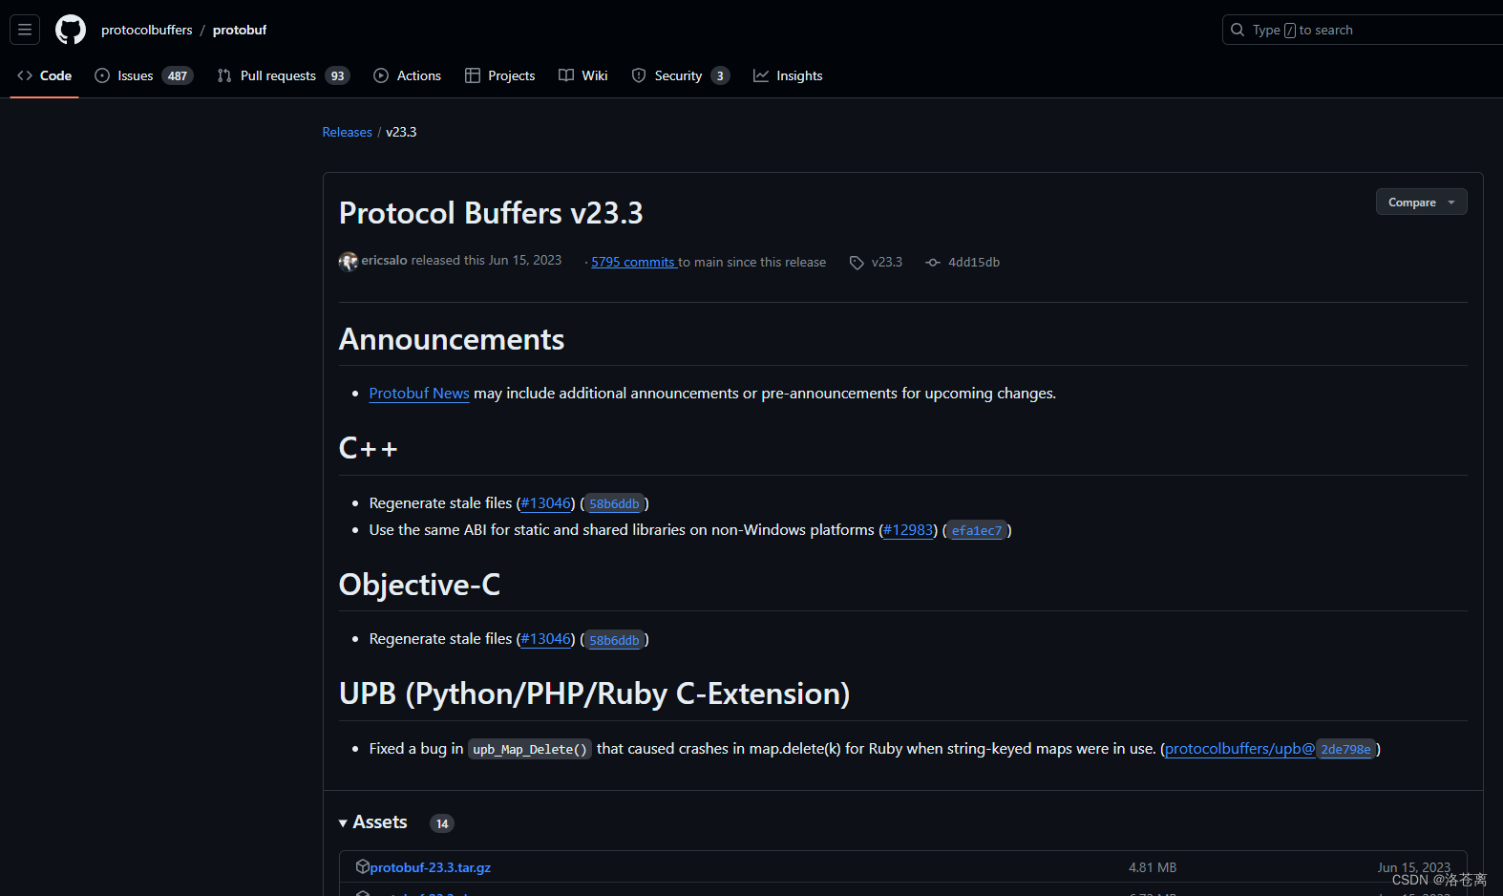Go to the GitHub homepage logo

(x=71, y=30)
